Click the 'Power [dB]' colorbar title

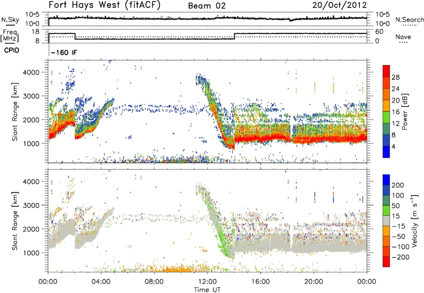[x=404, y=112]
